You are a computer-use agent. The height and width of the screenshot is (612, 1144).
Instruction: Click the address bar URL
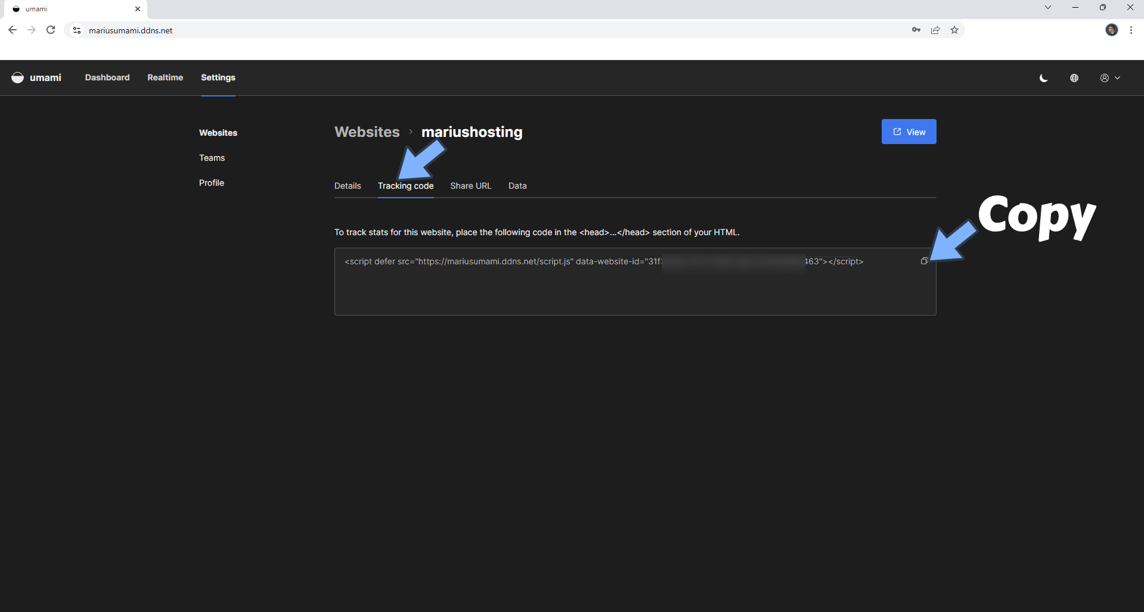131,30
